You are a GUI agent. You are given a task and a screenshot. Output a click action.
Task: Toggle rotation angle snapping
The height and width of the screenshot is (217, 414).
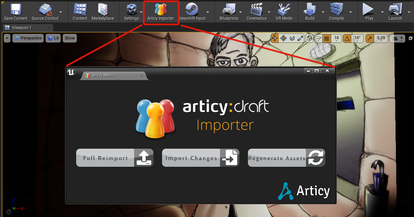[347, 38]
